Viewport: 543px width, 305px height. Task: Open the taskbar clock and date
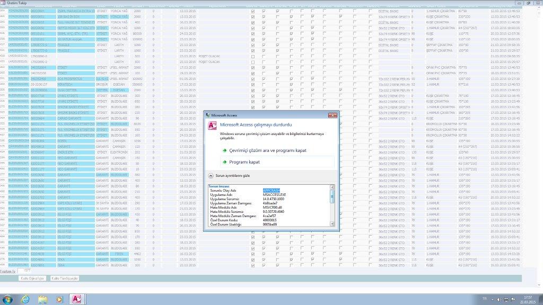pos(528,299)
